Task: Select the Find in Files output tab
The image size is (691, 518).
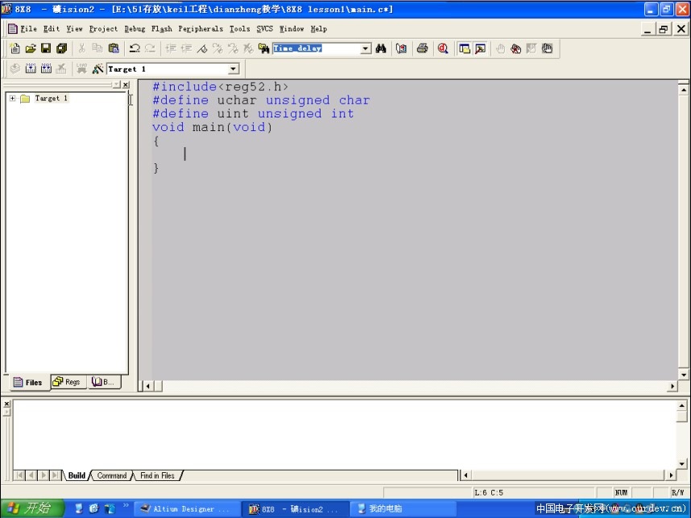Action: tap(157, 475)
